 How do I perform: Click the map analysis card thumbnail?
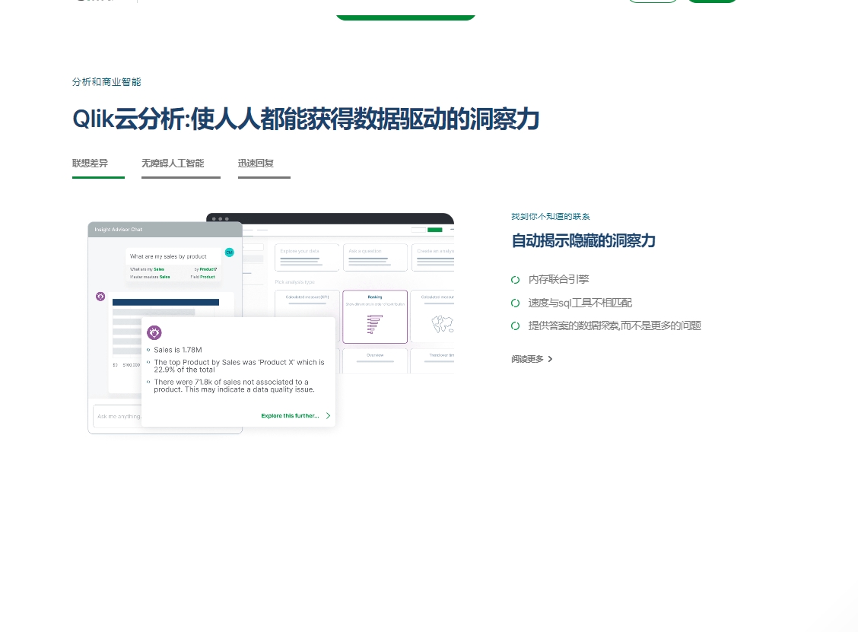(x=442, y=324)
